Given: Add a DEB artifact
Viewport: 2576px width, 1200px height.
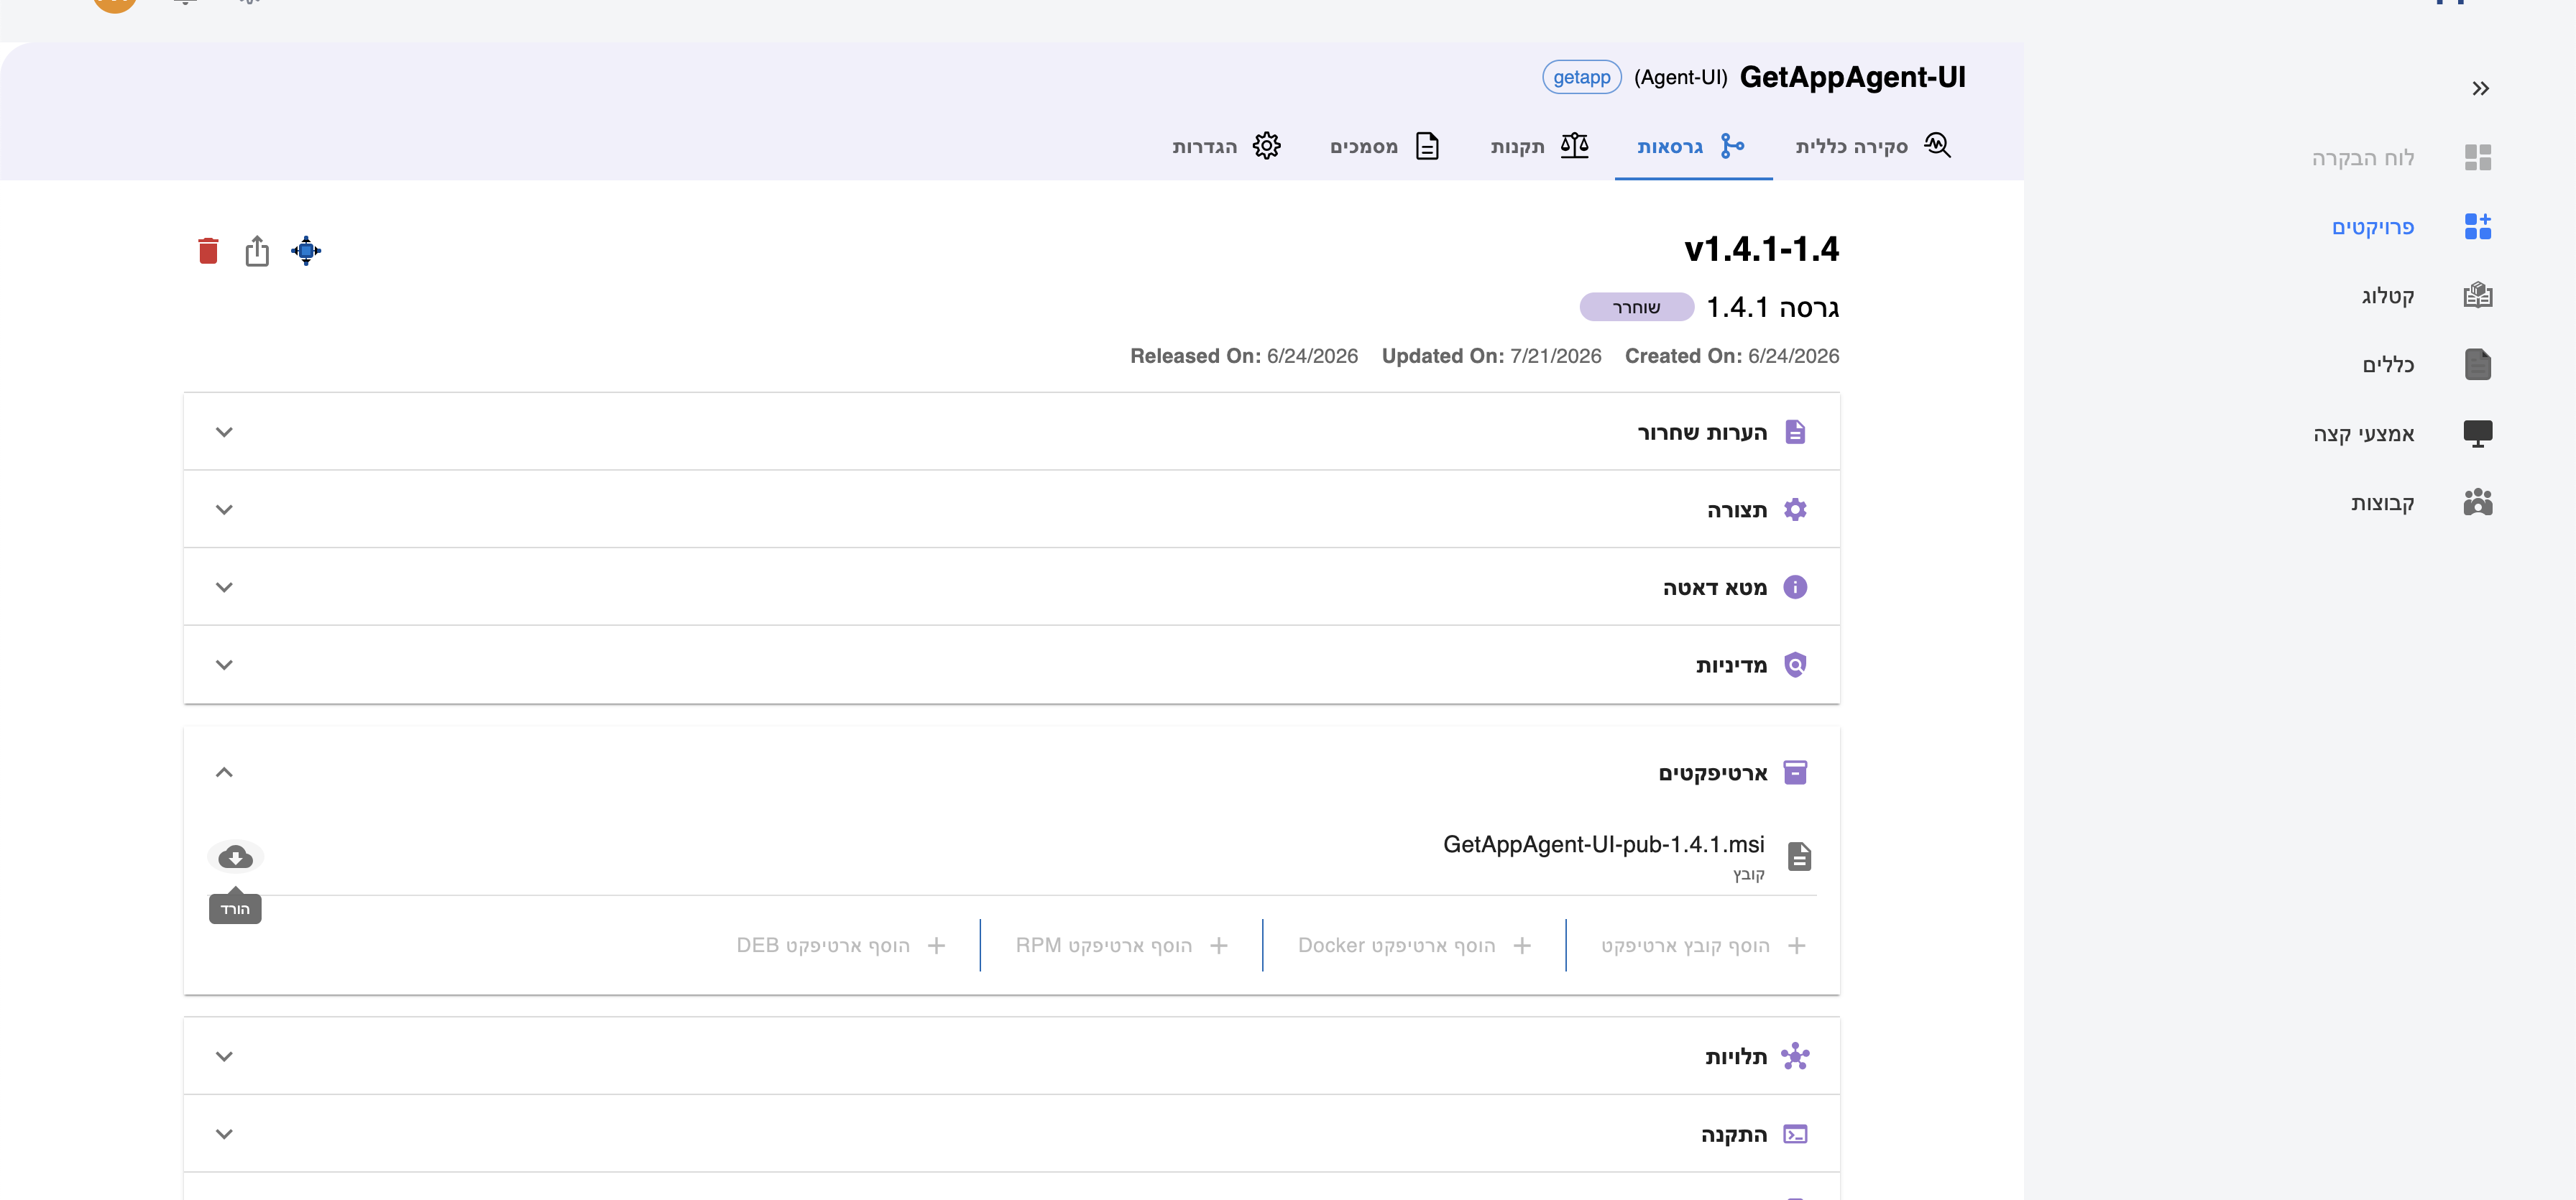Looking at the screenshot, I should click(x=841, y=946).
